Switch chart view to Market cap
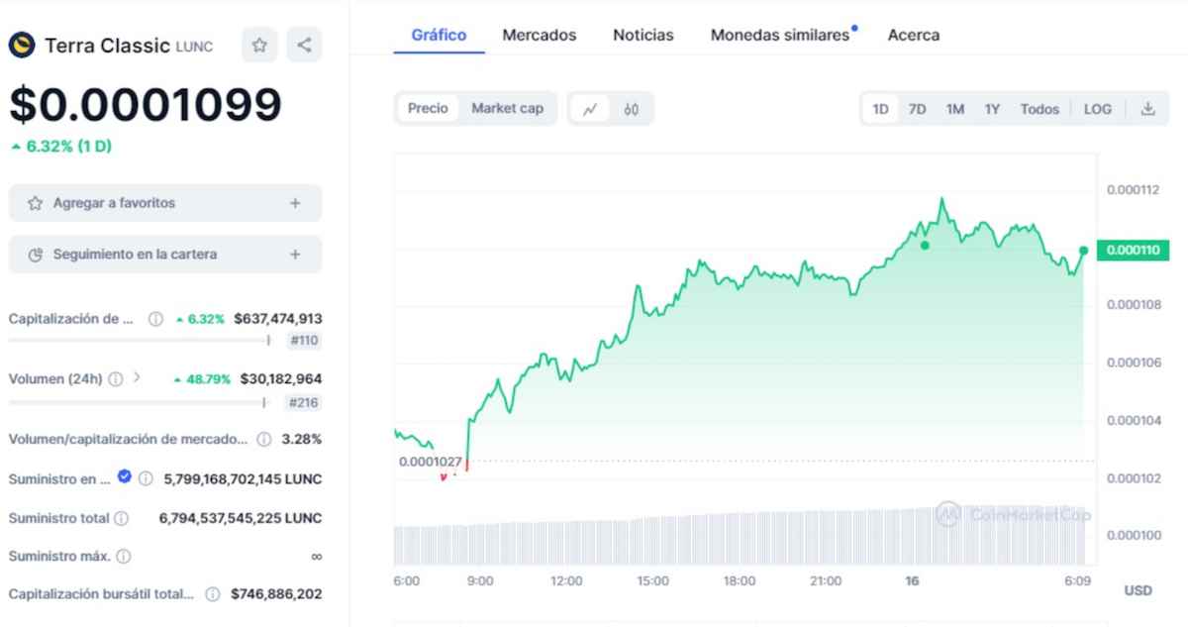This screenshot has width=1188, height=627. [x=508, y=109]
